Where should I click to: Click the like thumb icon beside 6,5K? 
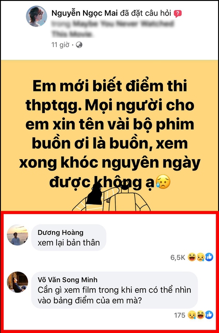click(x=209, y=257)
